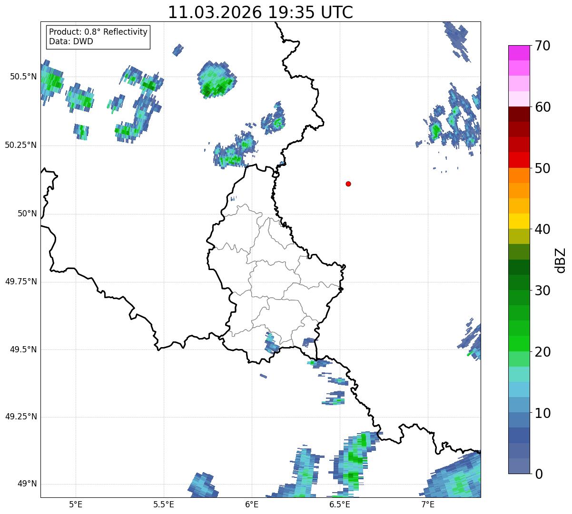The width and height of the screenshot is (572, 514).
Task: Click the yellow colorbar swatch above 40
Action: coord(519,221)
